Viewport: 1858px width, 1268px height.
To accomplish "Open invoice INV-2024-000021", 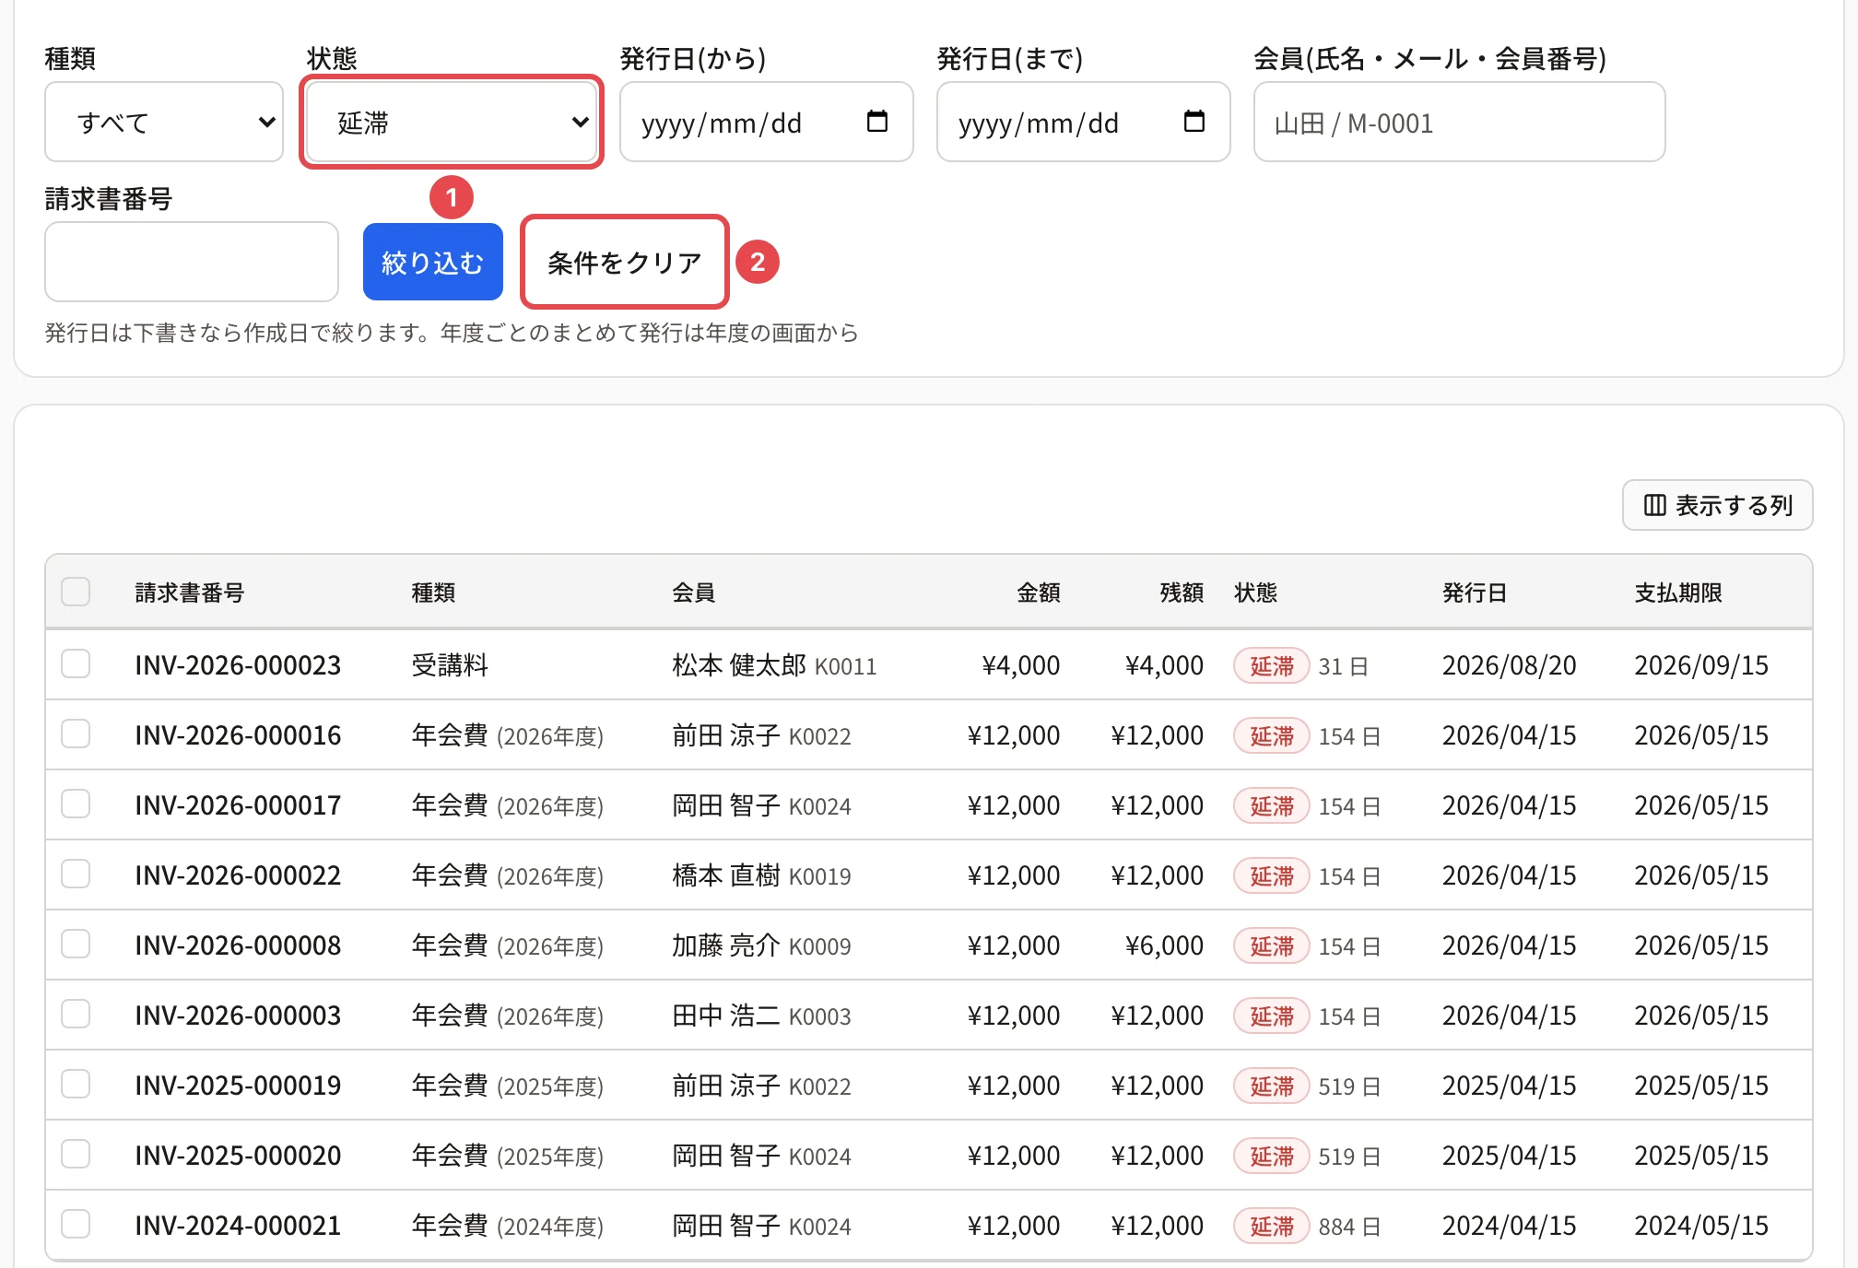I will tap(238, 1226).
